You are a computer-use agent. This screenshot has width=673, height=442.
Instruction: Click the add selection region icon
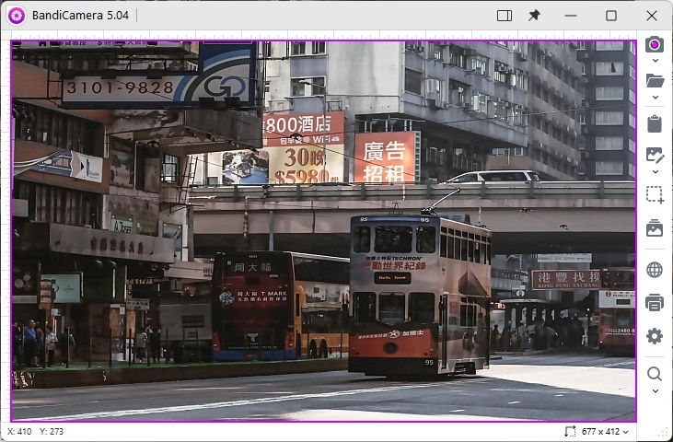(655, 195)
